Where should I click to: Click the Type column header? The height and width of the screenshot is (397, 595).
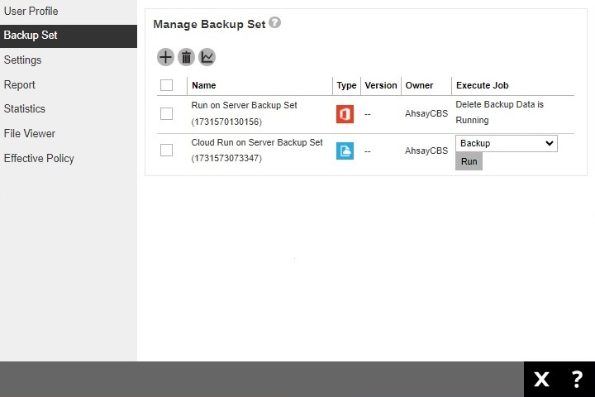tap(346, 85)
